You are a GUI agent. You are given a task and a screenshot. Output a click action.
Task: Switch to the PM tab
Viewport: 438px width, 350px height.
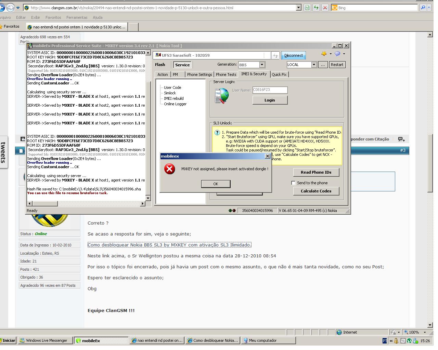coord(175,75)
